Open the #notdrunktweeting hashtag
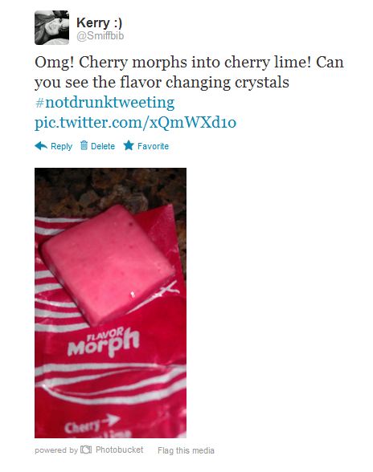Viewport: 373px width, 472px height. [x=105, y=103]
